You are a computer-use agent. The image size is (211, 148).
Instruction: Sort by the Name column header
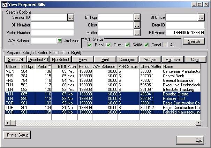click(181, 67)
